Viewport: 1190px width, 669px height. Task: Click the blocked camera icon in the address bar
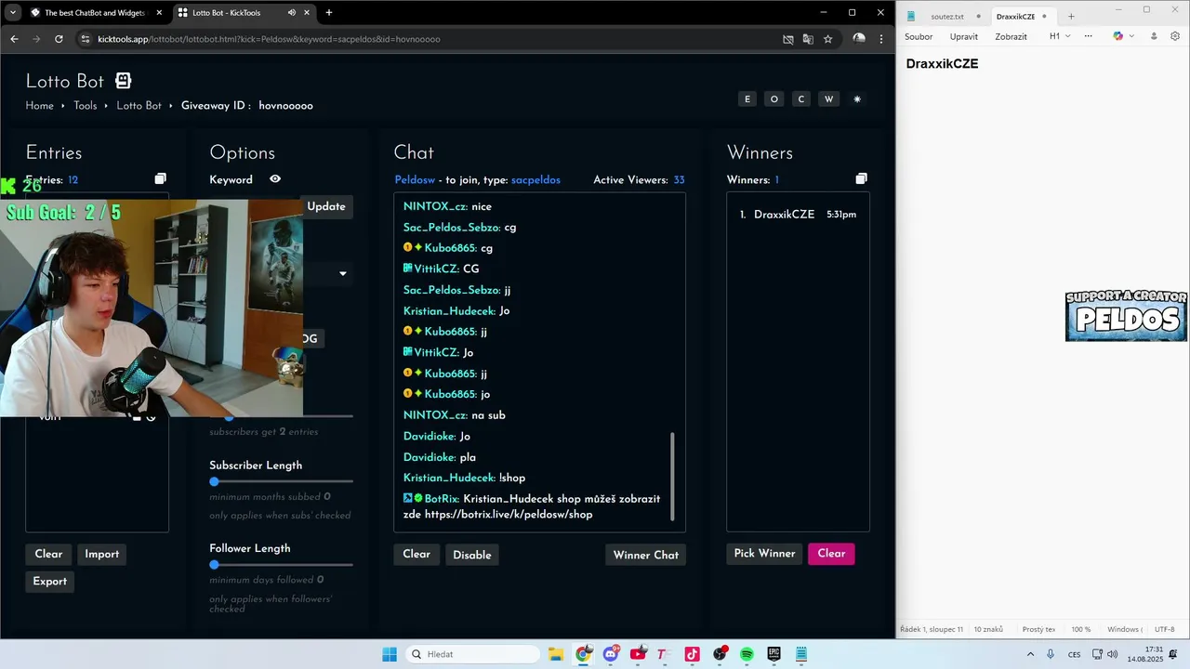click(788, 39)
